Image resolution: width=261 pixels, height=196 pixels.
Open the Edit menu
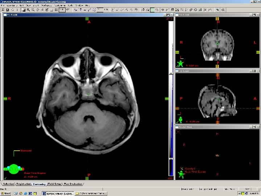coord(21,5)
